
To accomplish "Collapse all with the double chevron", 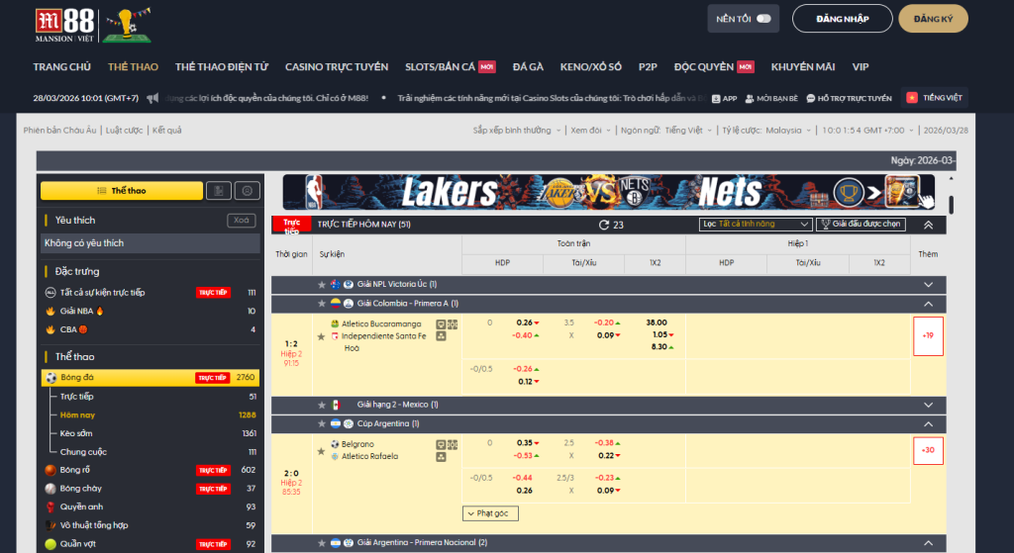I will pos(928,225).
